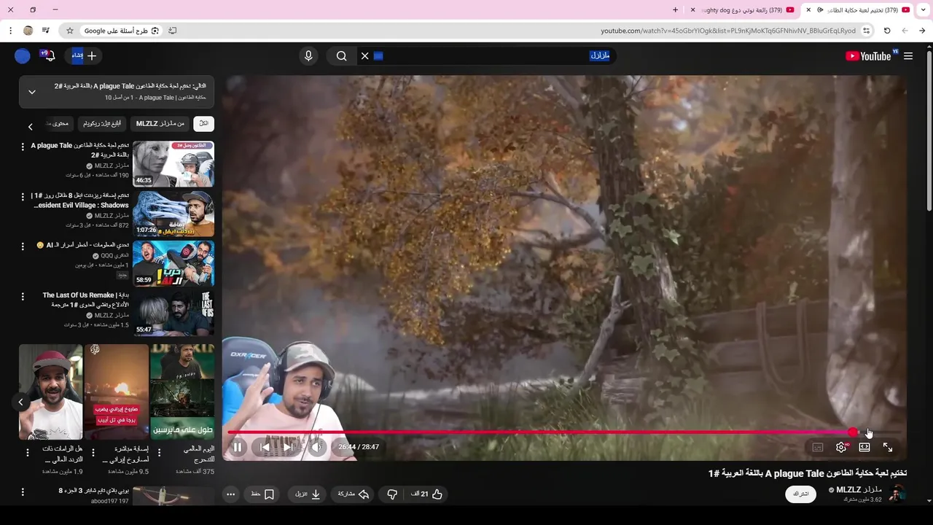Open options for the AI challenge video
The height and width of the screenshot is (525, 933).
tap(23, 246)
